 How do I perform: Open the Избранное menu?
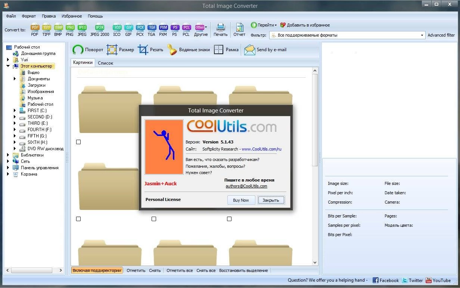(72, 16)
